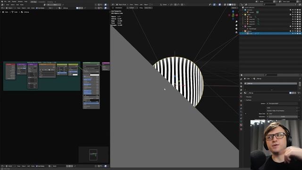Screen dimensions: 302x170
Task: Switch to rendered viewport shading
Action: click(x=235, y=5)
